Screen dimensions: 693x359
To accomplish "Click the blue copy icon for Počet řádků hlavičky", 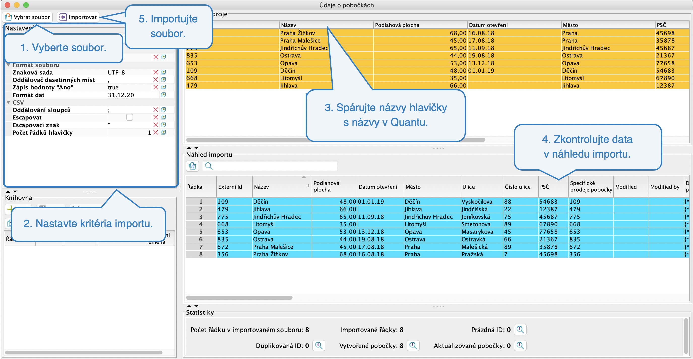I will click(x=163, y=132).
